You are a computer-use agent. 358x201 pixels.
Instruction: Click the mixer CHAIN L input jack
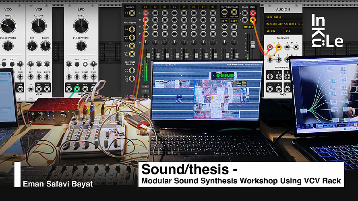point(244,13)
